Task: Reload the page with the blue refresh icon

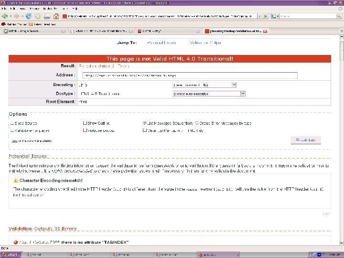Action: coord(29,16)
